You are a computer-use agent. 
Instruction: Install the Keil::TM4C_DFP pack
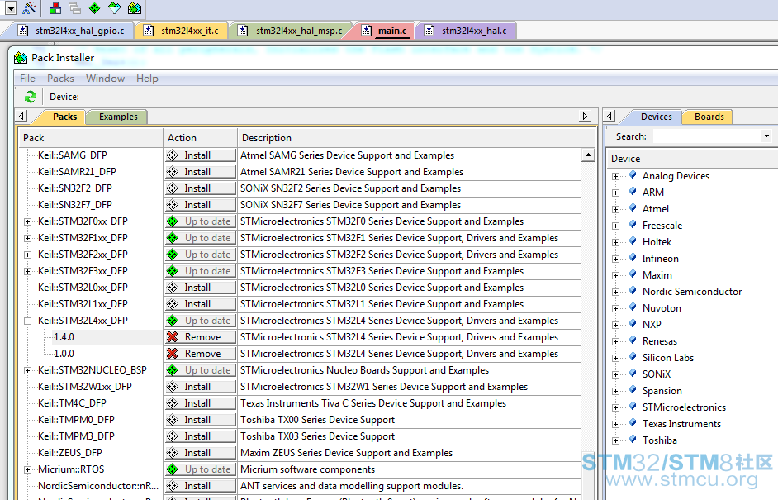[x=200, y=403]
